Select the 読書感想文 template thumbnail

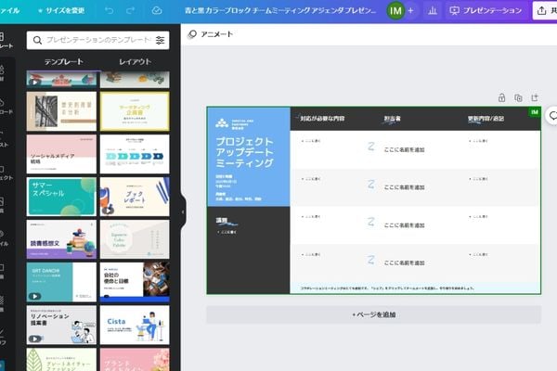tap(61, 239)
